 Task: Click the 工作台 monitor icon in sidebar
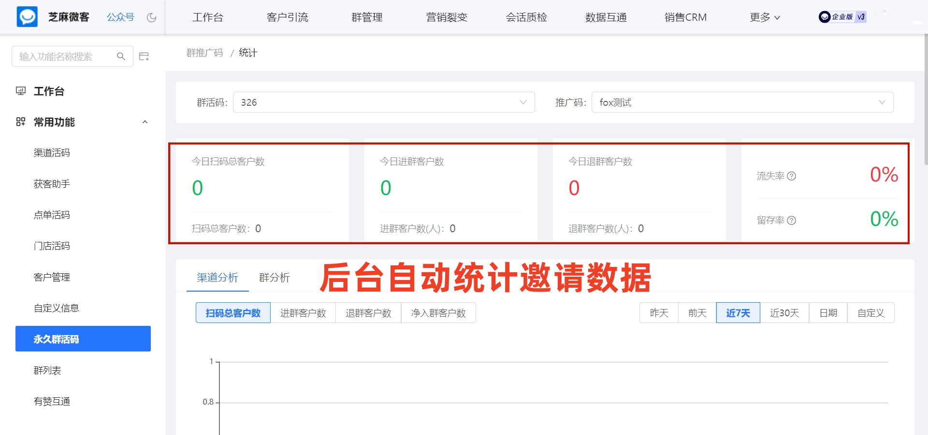click(21, 91)
